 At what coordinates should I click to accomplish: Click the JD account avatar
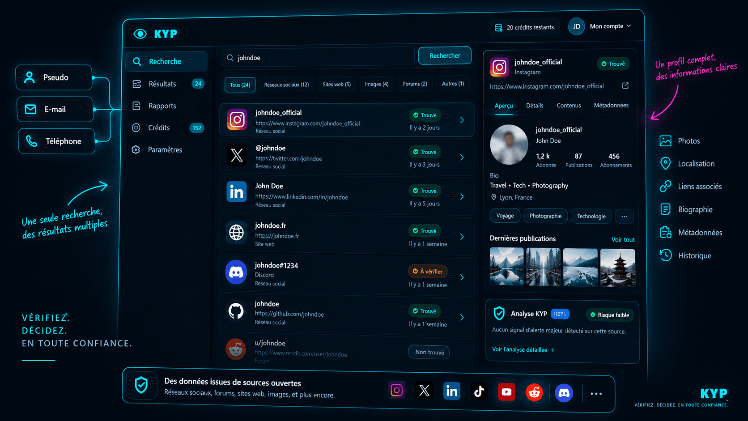click(x=577, y=26)
